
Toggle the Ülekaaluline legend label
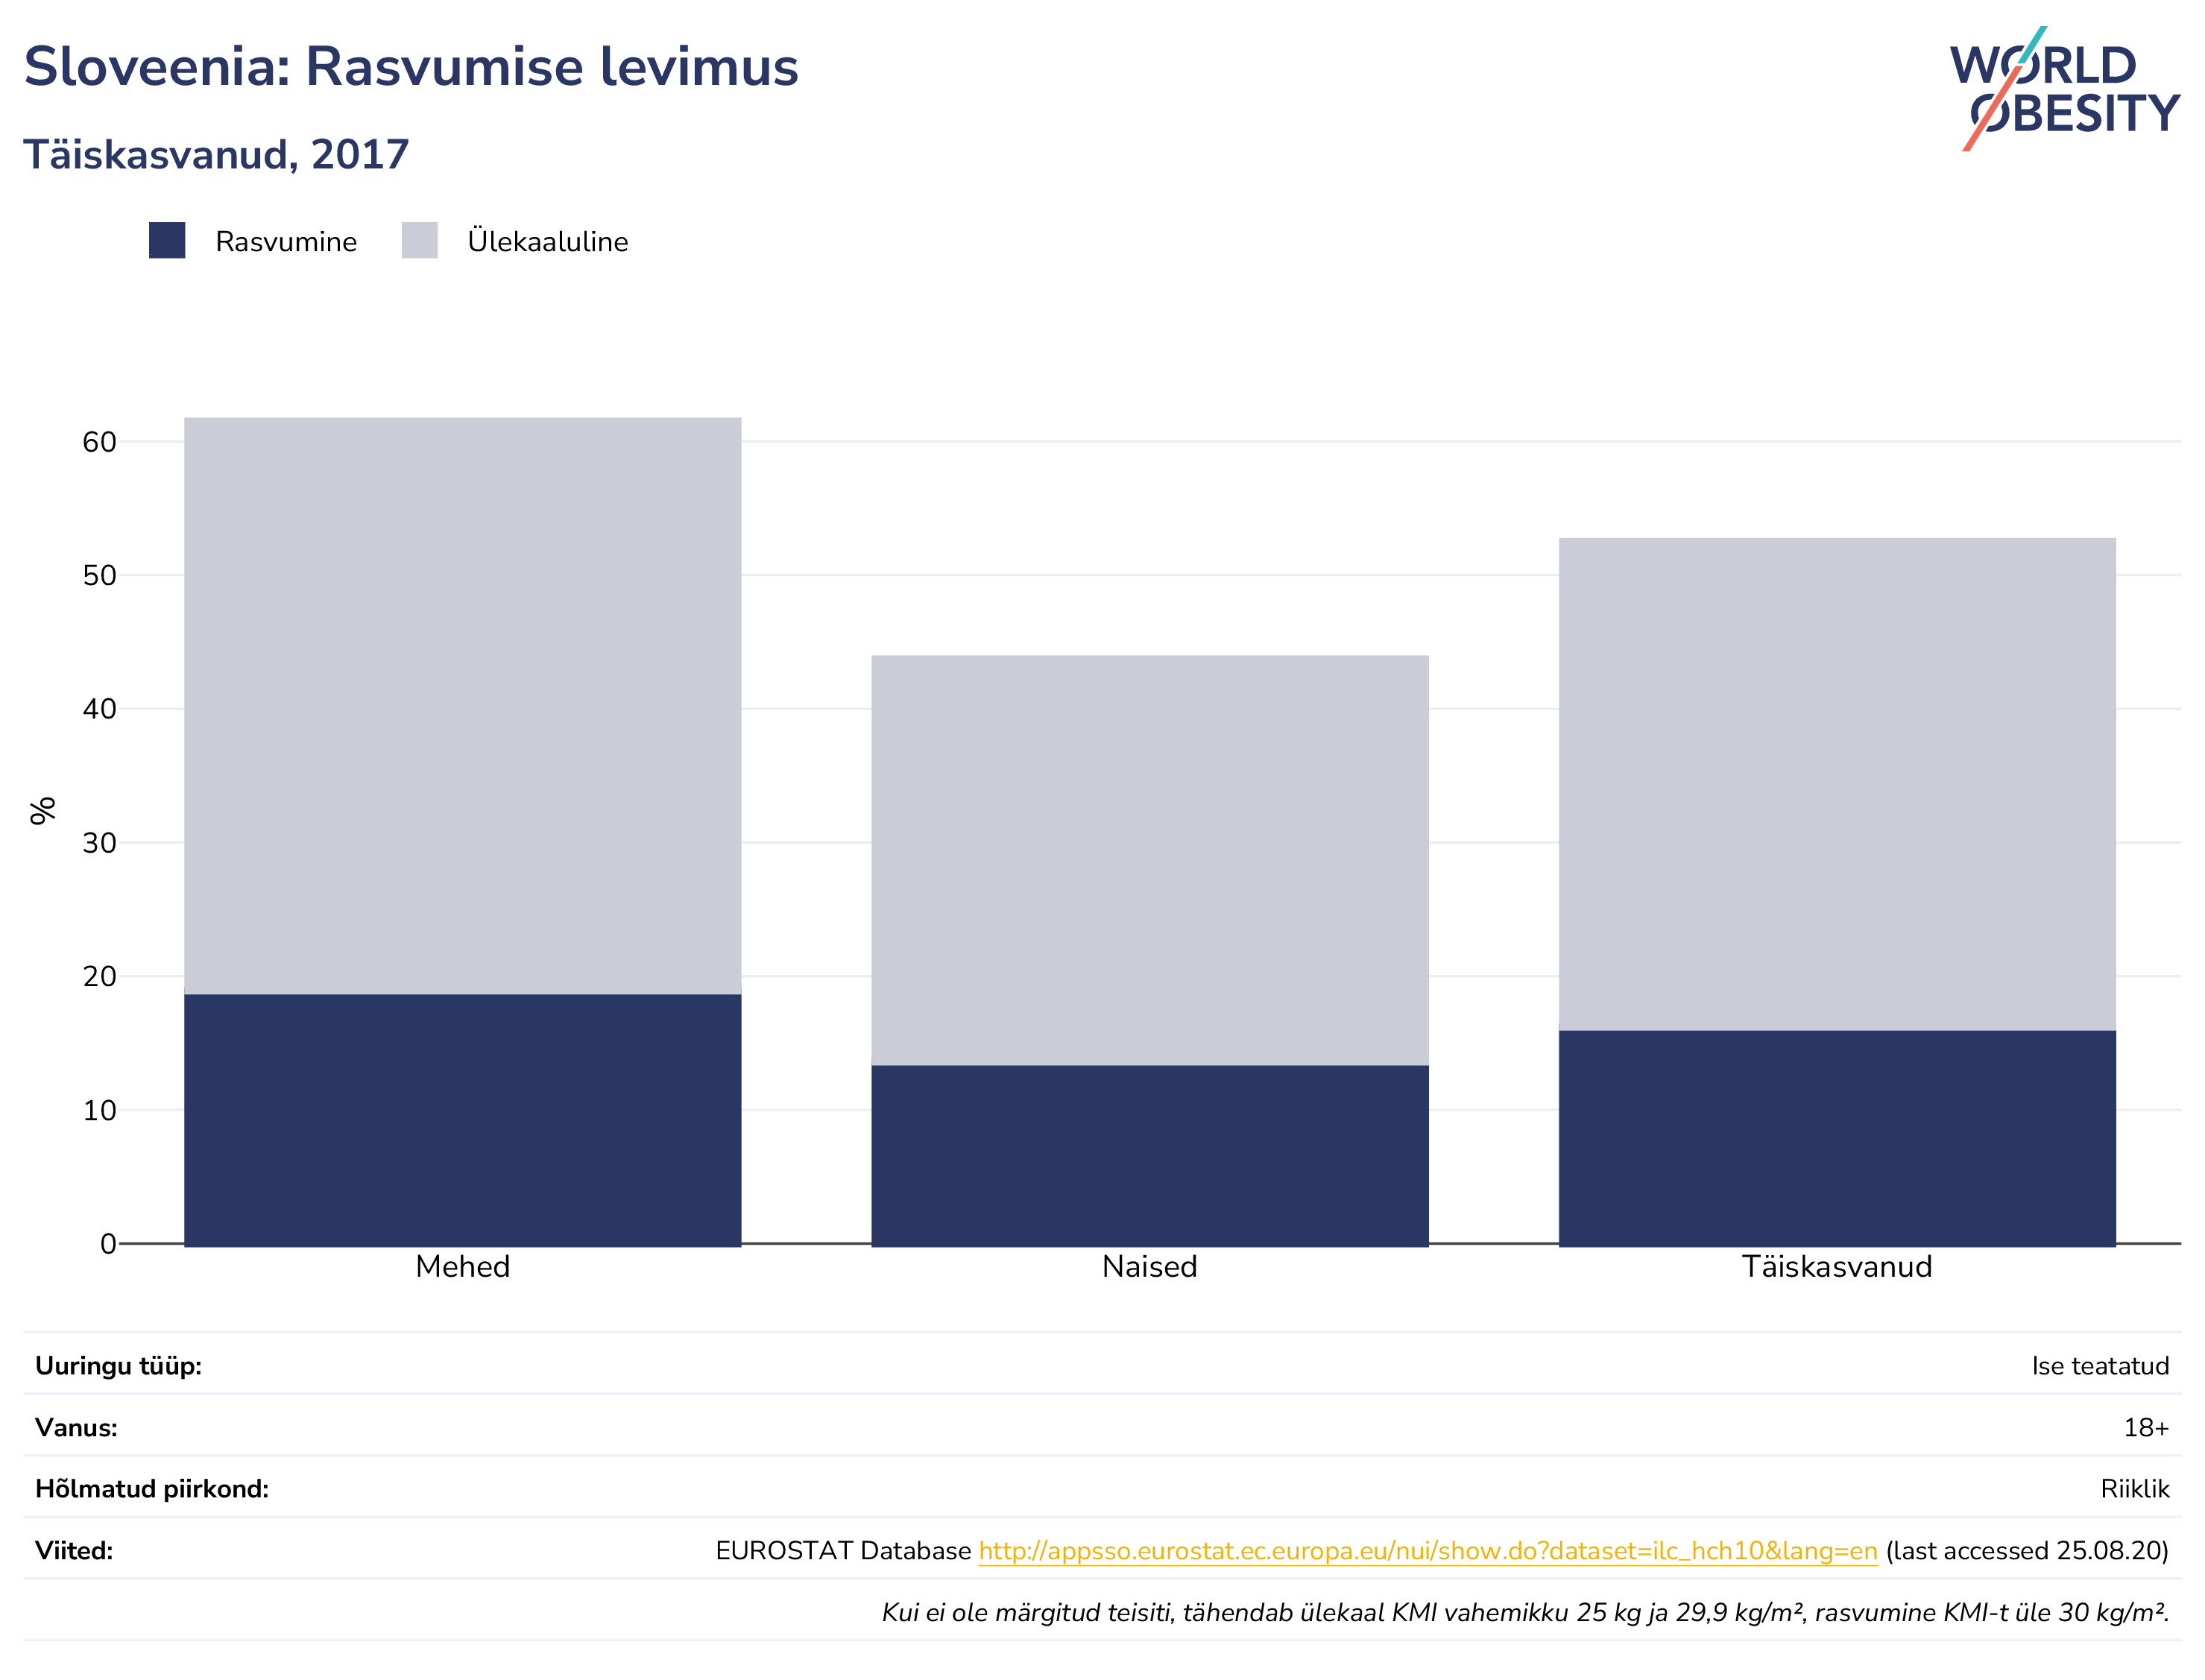(x=548, y=241)
